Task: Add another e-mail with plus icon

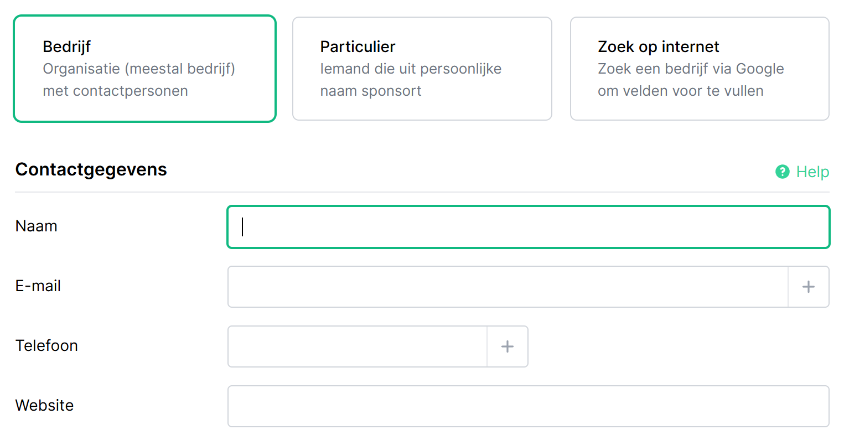Action: (x=808, y=287)
